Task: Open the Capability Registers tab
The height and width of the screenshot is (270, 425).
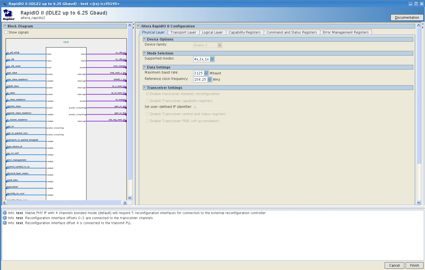Action: [x=245, y=32]
